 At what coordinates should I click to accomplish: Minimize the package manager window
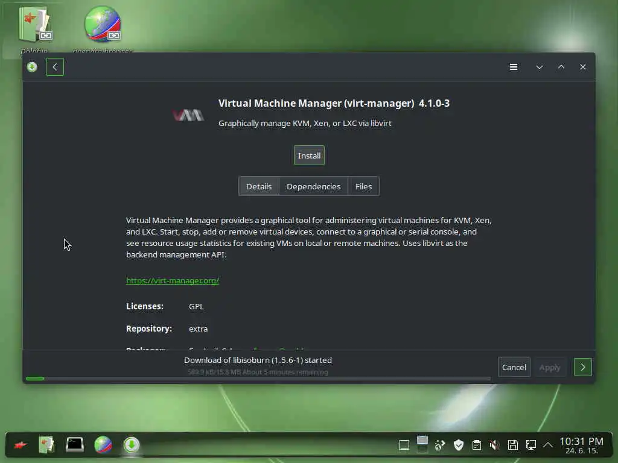[539, 67]
